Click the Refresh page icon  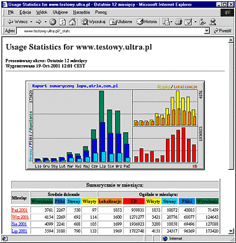(x=63, y=22)
